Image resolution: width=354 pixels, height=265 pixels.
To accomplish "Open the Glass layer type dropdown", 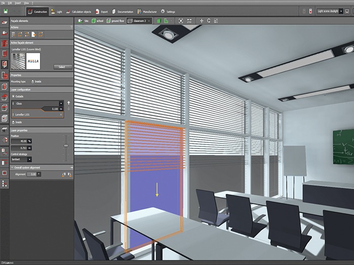I will coord(61,102).
